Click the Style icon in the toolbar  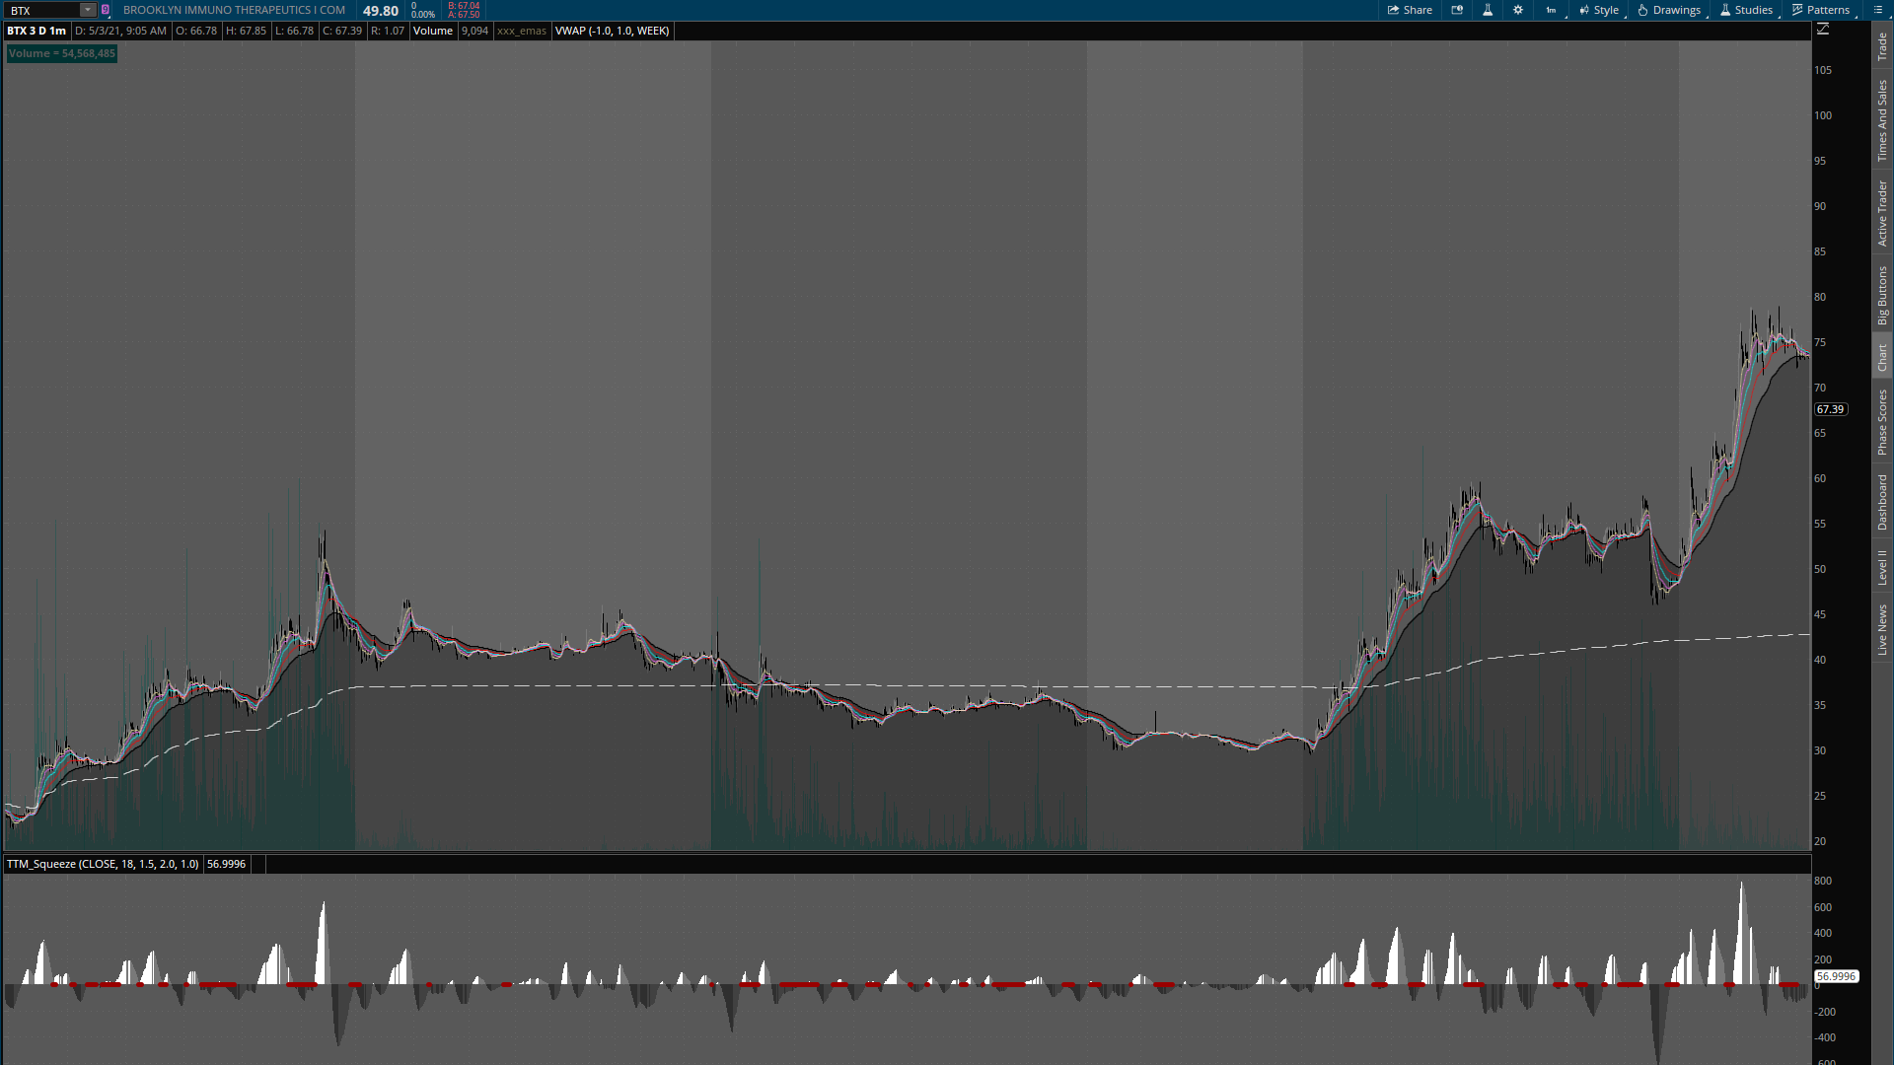pos(1583,10)
